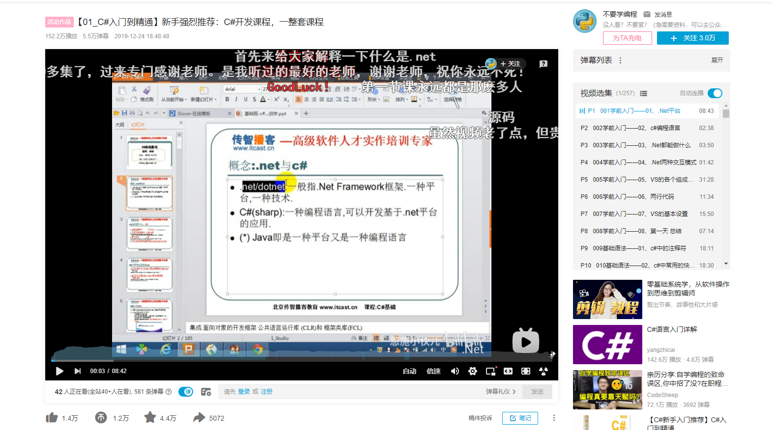Open the 笔记 notes button
Viewport: 773px width, 430px height.
point(520,418)
